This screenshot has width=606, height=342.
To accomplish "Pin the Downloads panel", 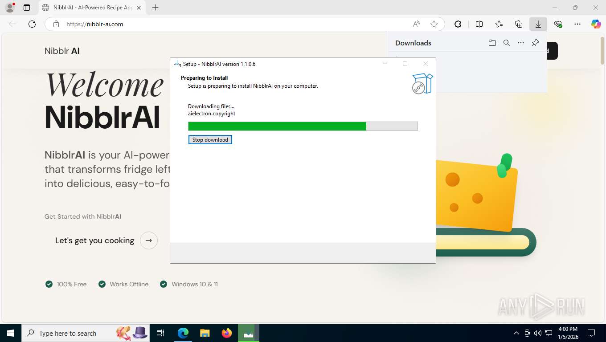I will (x=535, y=43).
